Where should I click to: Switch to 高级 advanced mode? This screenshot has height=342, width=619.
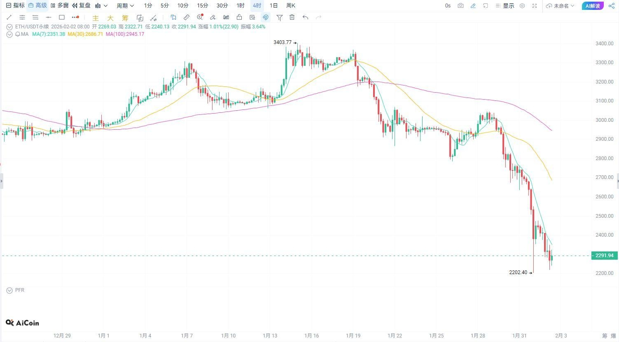click(x=37, y=5)
